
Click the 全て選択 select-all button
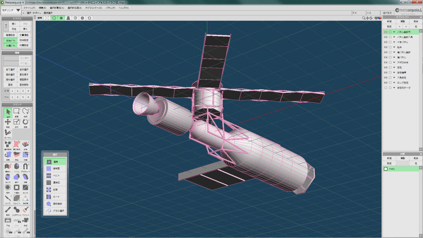(10, 69)
